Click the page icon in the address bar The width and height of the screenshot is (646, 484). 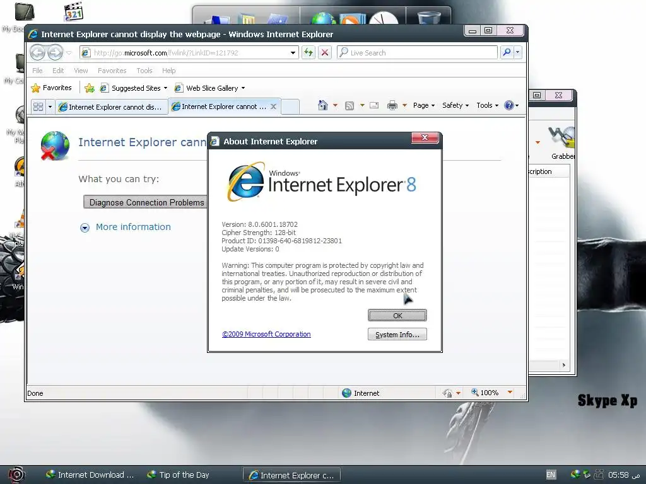[x=85, y=53]
